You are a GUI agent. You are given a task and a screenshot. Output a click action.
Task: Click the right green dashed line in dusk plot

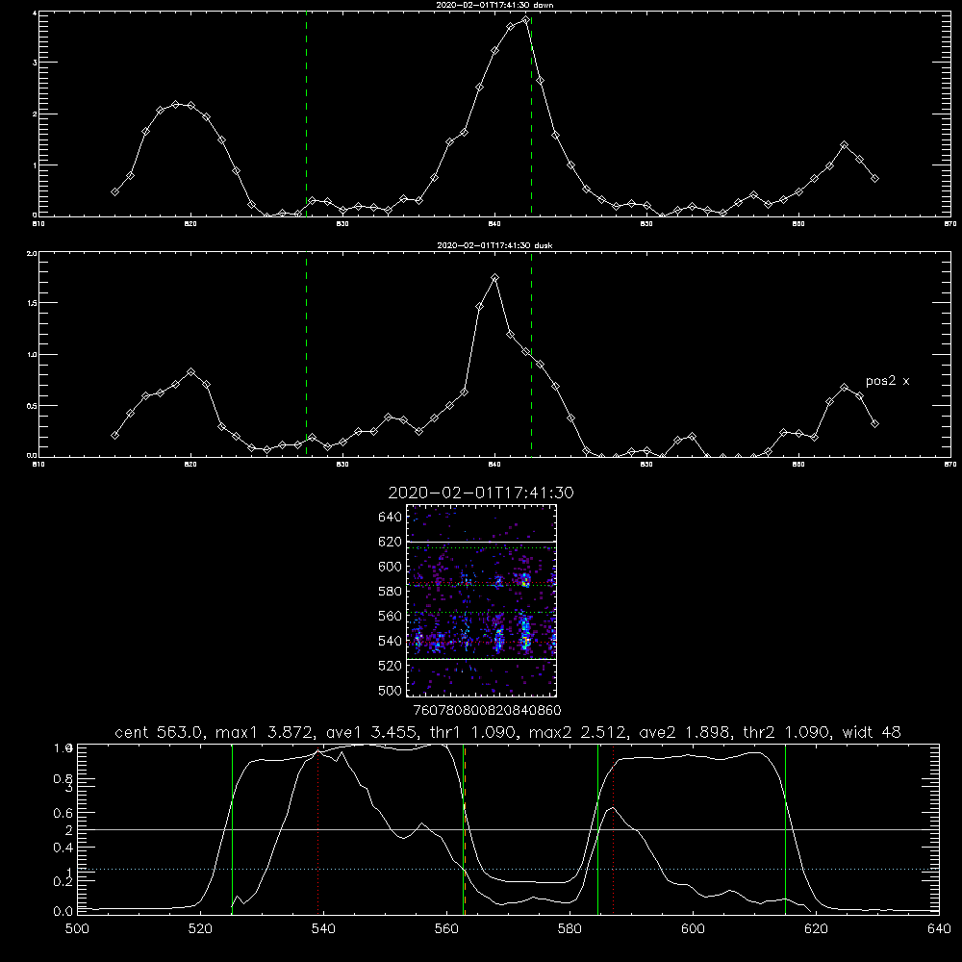pyautogui.click(x=531, y=355)
